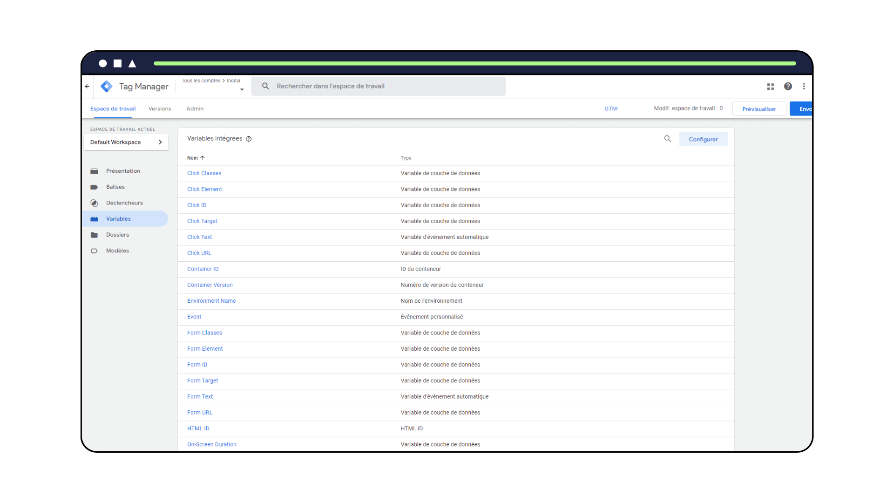The height and width of the screenshot is (503, 894).
Task: Open Container ID variable
Action: pos(203,269)
